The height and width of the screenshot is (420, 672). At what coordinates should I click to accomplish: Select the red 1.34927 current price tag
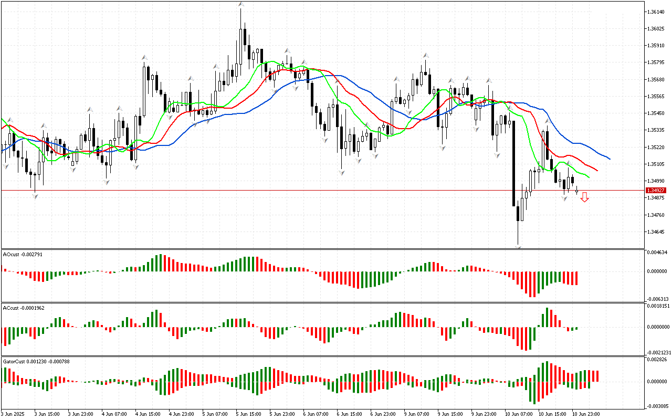[656, 190]
